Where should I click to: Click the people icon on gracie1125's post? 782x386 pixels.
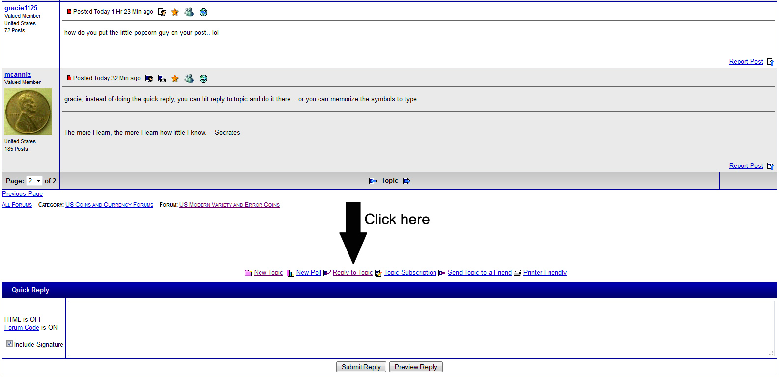pyautogui.click(x=189, y=12)
